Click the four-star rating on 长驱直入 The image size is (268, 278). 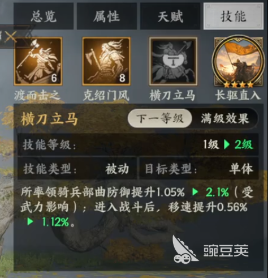pos(238,85)
